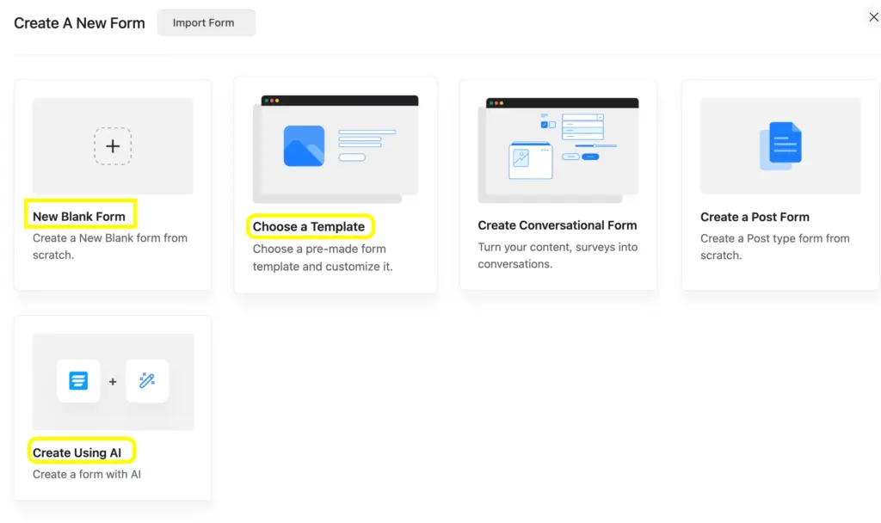This screenshot has height=523, width=881.
Task: Click the red traffic light dot in Template illustration
Action: (x=272, y=101)
